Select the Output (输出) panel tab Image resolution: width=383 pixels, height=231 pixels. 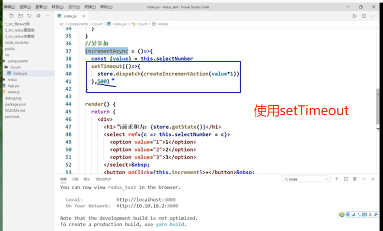[87, 179]
